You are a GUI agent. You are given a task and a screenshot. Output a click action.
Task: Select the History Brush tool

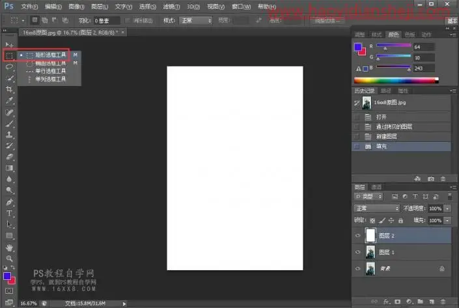pos(9,145)
